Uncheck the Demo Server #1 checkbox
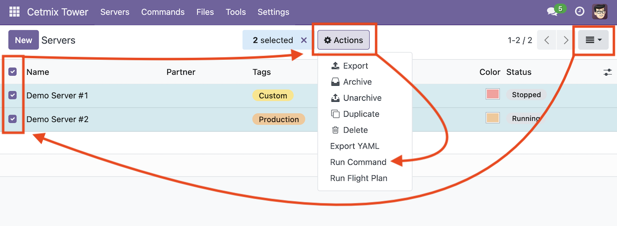This screenshot has height=226, width=617. 13,95
